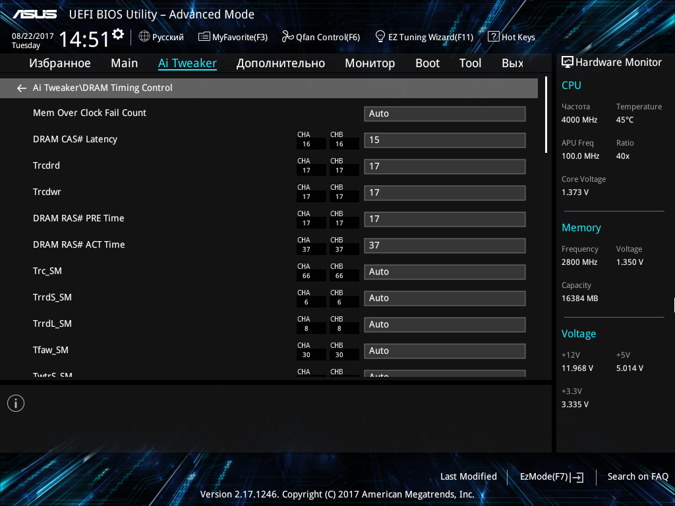Click the Core Voltage 1.373 V reading
This screenshot has height=506, width=675.
point(575,192)
